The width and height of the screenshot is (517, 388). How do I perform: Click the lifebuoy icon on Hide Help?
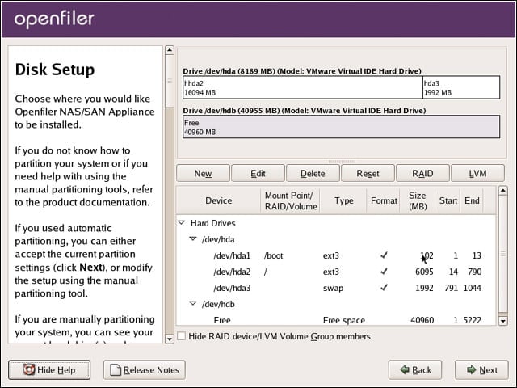pyautogui.click(x=29, y=369)
